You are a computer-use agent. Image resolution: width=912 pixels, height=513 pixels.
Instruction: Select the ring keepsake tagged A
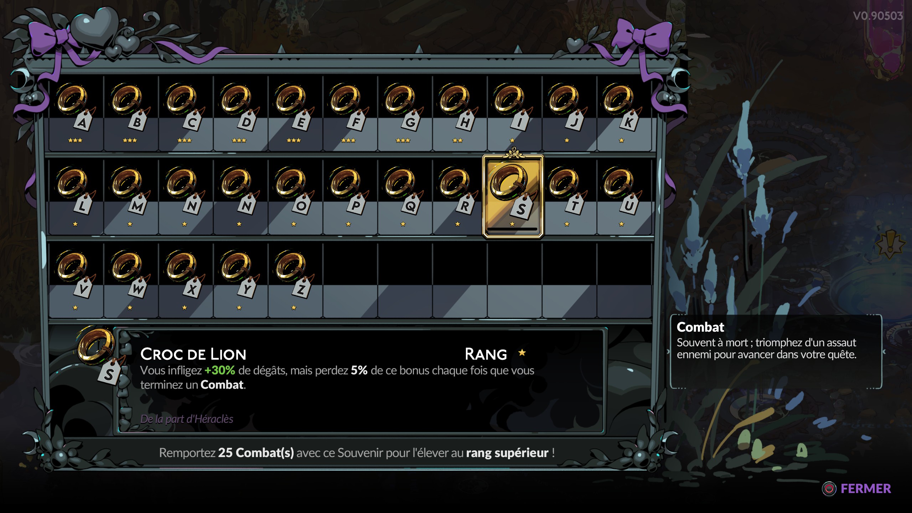pyautogui.click(x=76, y=113)
